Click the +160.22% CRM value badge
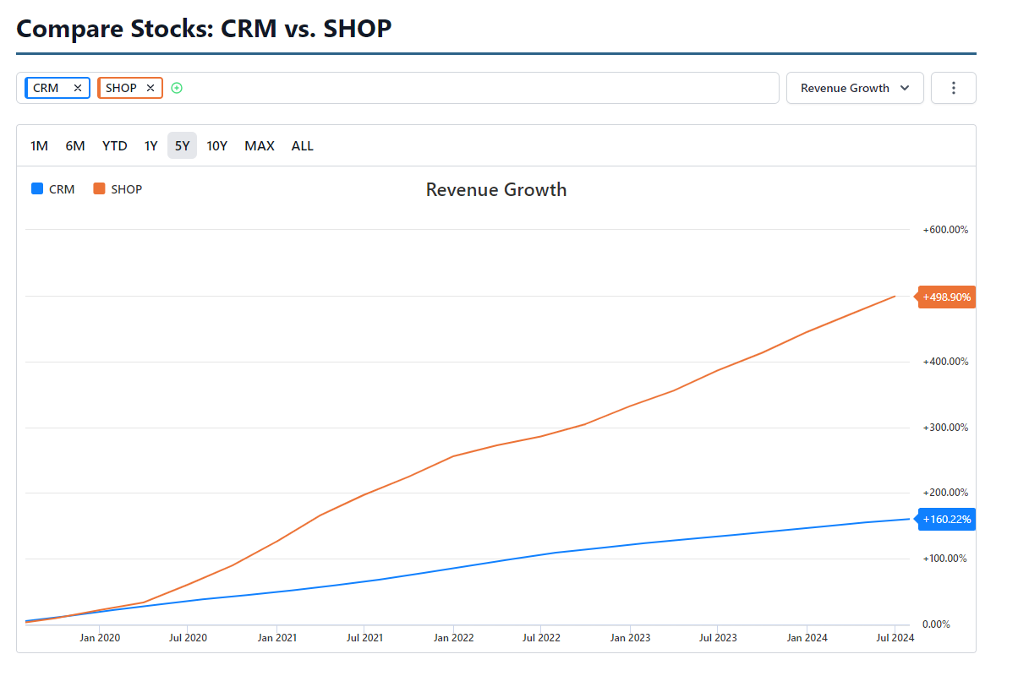The image size is (1018, 676). pos(945,519)
